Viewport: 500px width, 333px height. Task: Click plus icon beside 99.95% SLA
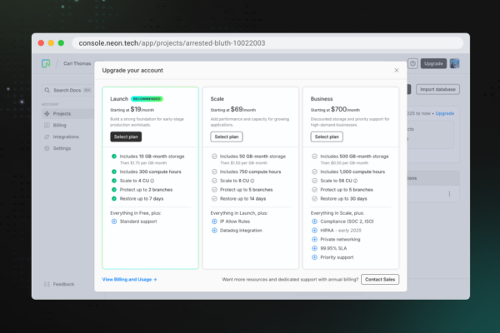pyautogui.click(x=314, y=248)
